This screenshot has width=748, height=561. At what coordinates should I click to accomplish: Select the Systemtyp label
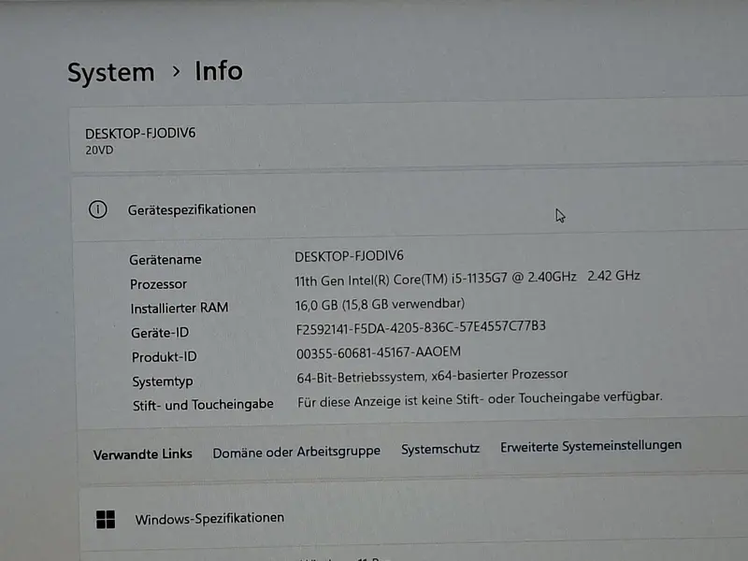pos(163,381)
